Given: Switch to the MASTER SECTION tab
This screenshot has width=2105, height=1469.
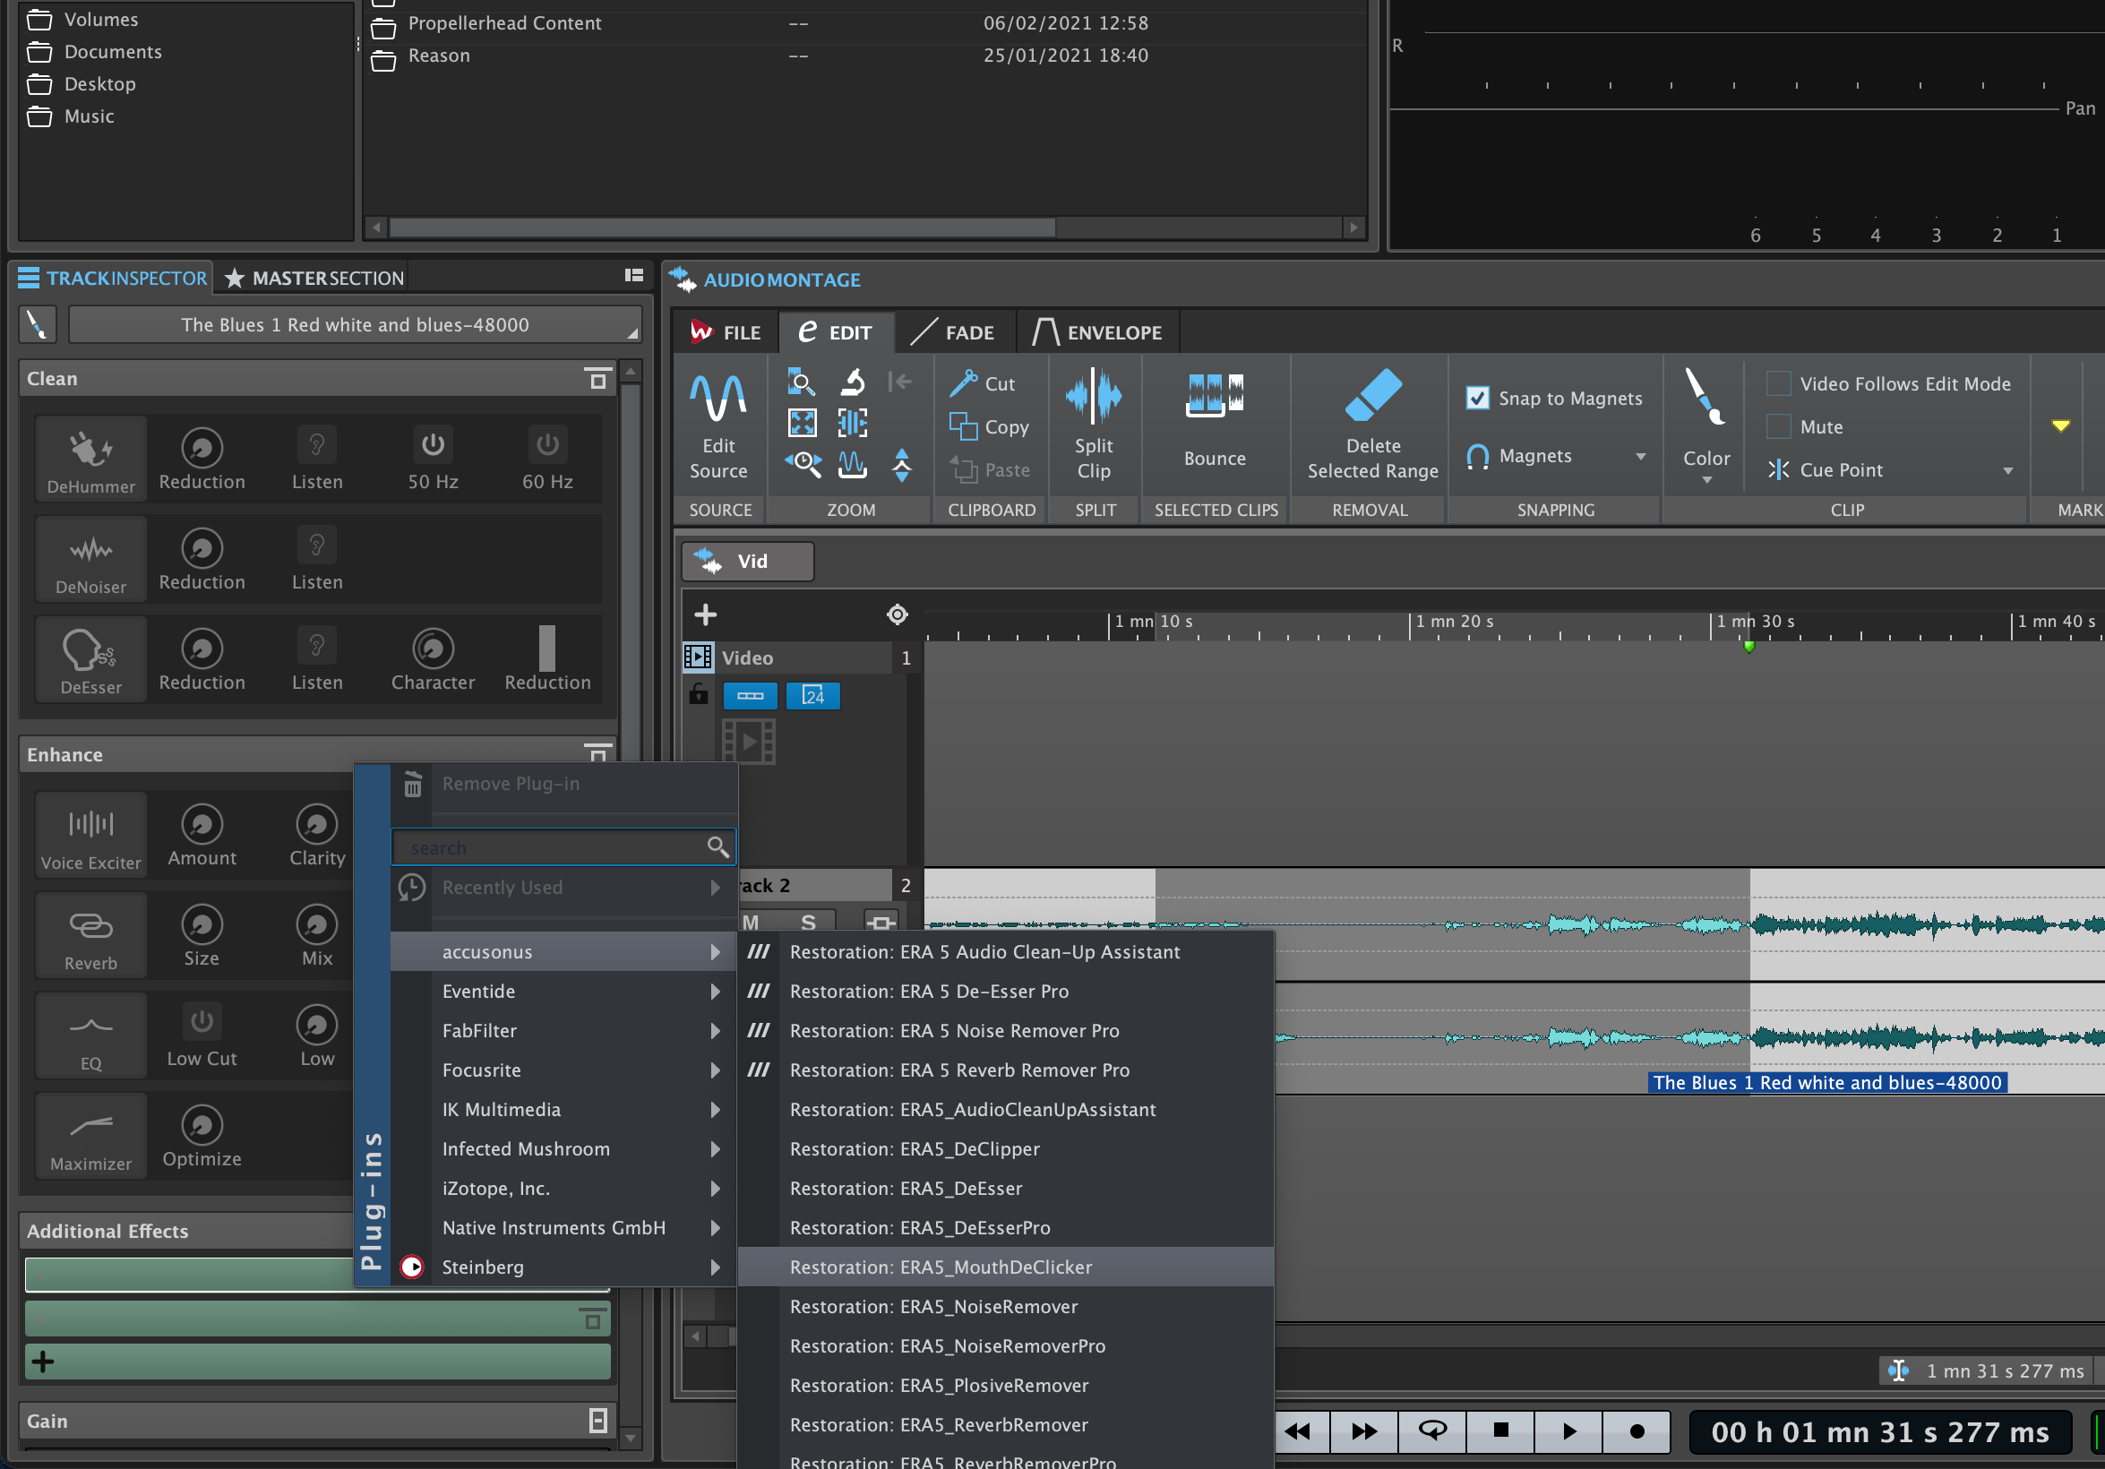Looking at the screenshot, I should pyautogui.click(x=313, y=278).
